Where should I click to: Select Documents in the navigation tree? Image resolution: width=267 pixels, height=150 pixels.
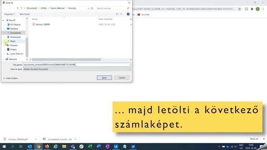[x=15, y=33]
